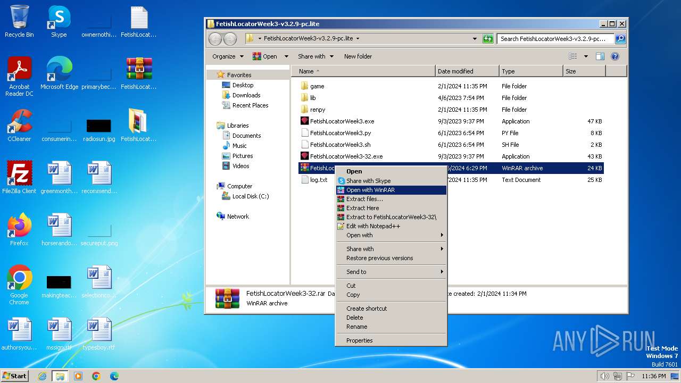
Task: Choose Open with WinRAR
Action: (x=391, y=190)
